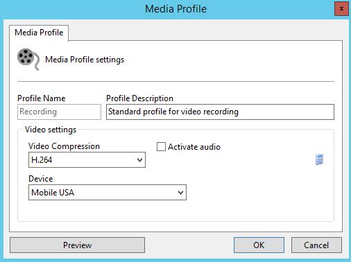Click the Profile Name label
The image size is (351, 262).
(42, 98)
